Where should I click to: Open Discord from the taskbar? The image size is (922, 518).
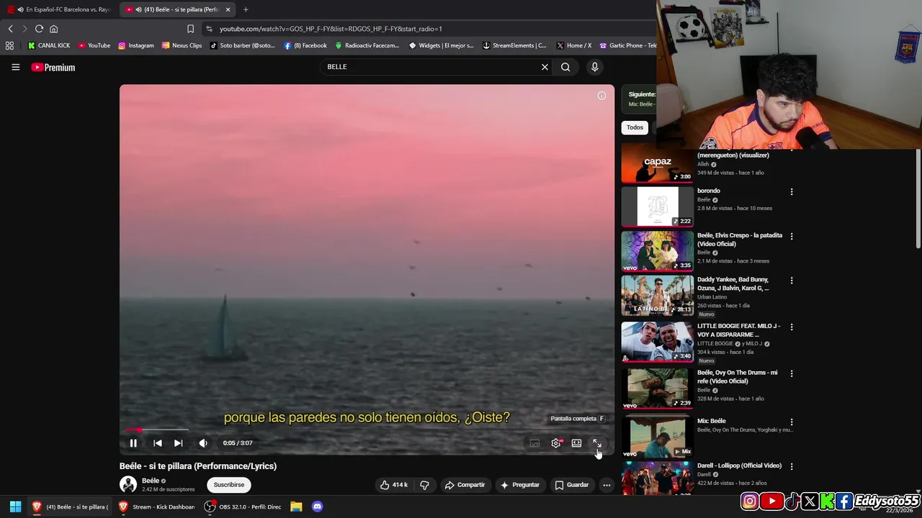click(317, 506)
